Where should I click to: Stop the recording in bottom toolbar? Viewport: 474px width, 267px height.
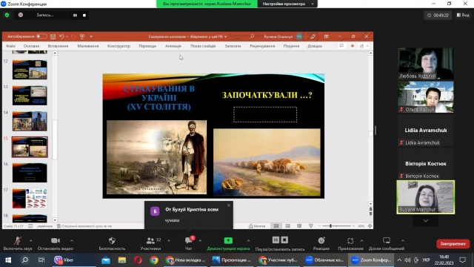pos(284,240)
